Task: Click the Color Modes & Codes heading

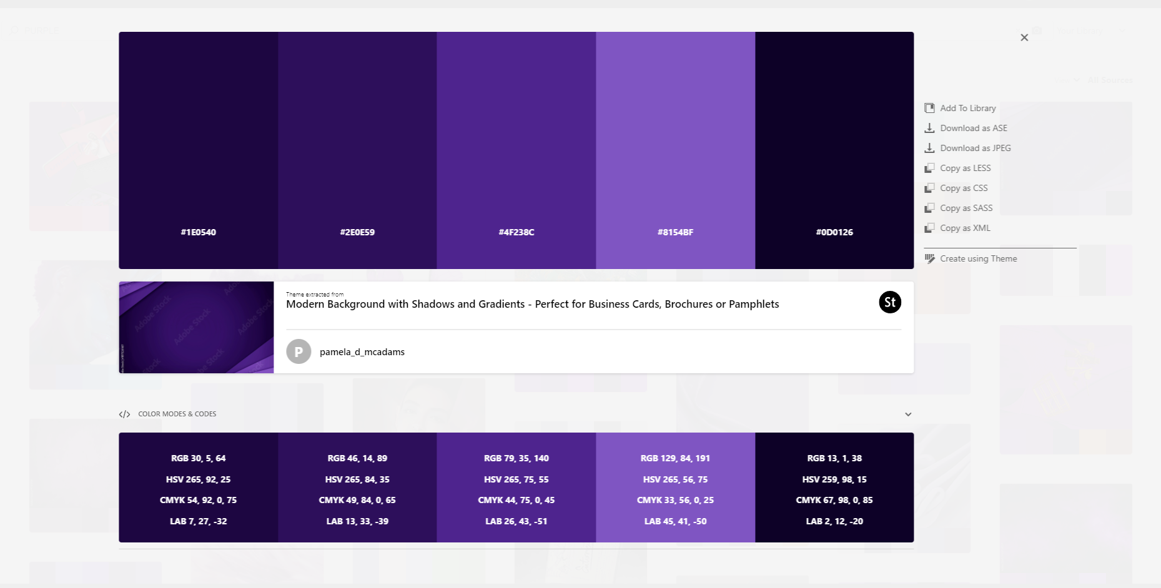Action: [177, 414]
